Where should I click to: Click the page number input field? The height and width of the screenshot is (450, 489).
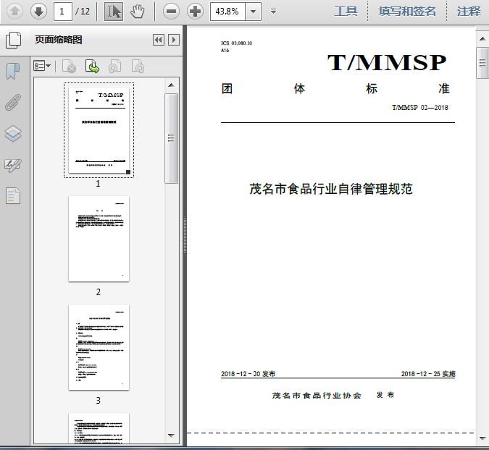pyautogui.click(x=63, y=12)
